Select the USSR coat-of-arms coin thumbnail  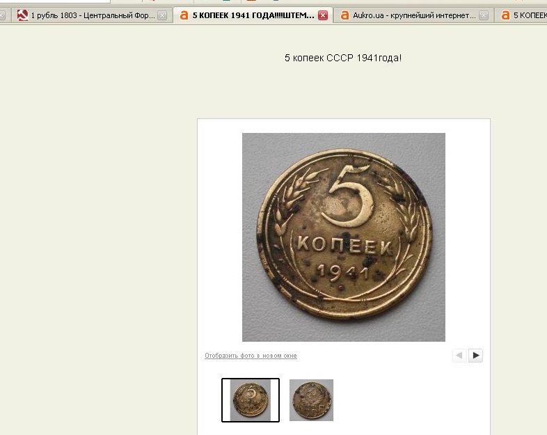311,400
